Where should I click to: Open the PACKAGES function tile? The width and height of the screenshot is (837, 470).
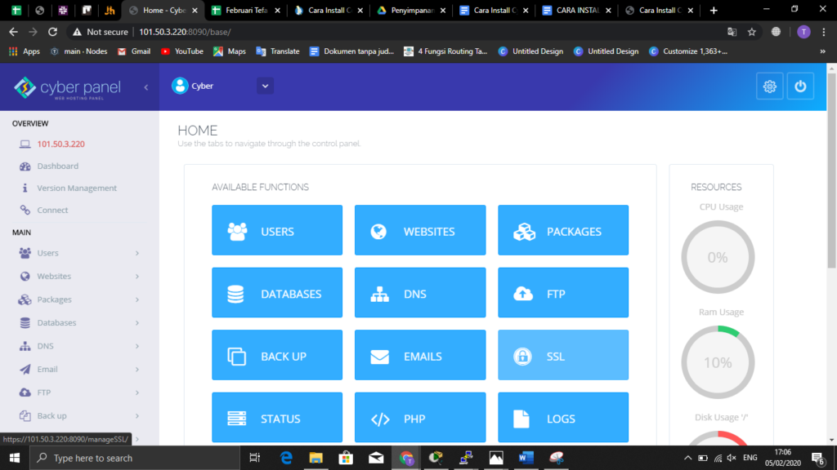(x=563, y=230)
